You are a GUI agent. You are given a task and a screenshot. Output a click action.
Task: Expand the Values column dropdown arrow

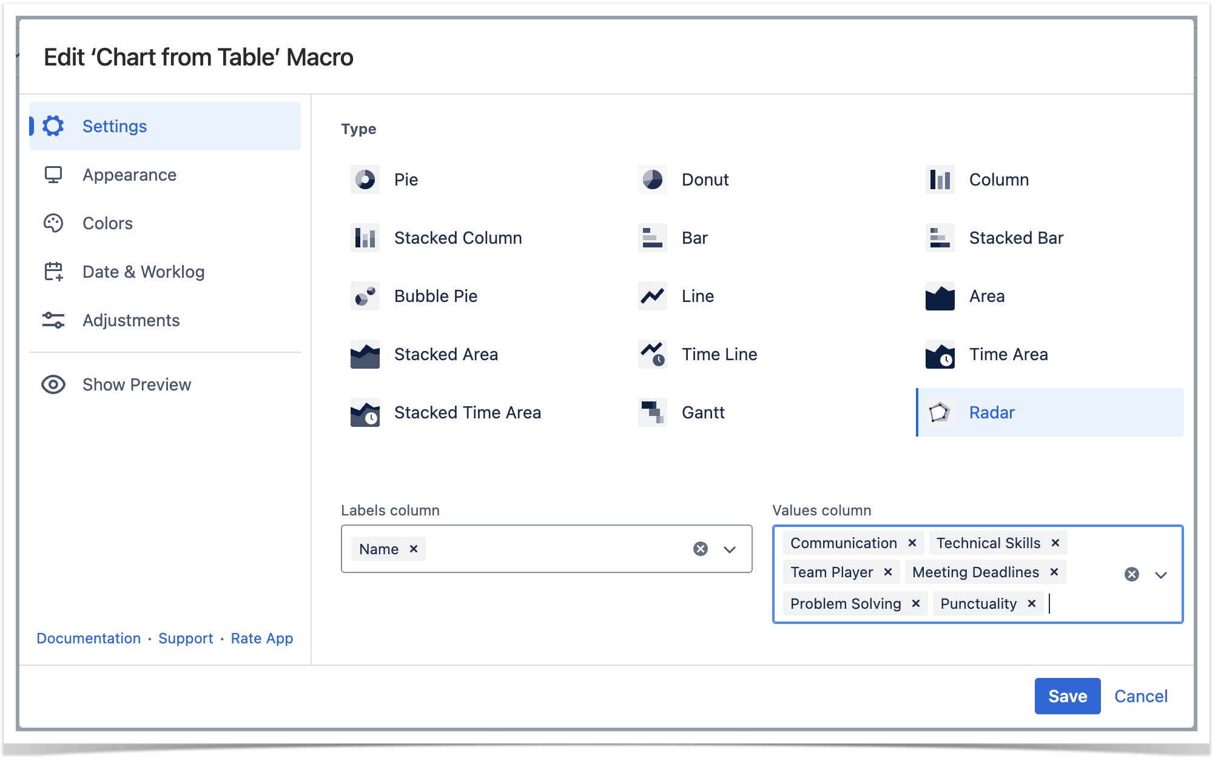[x=1160, y=575]
